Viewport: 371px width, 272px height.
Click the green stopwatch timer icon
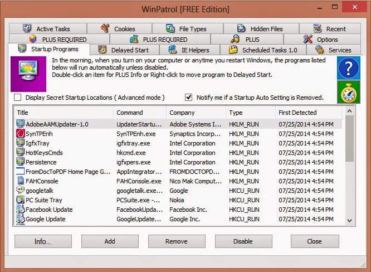pyautogui.click(x=349, y=92)
